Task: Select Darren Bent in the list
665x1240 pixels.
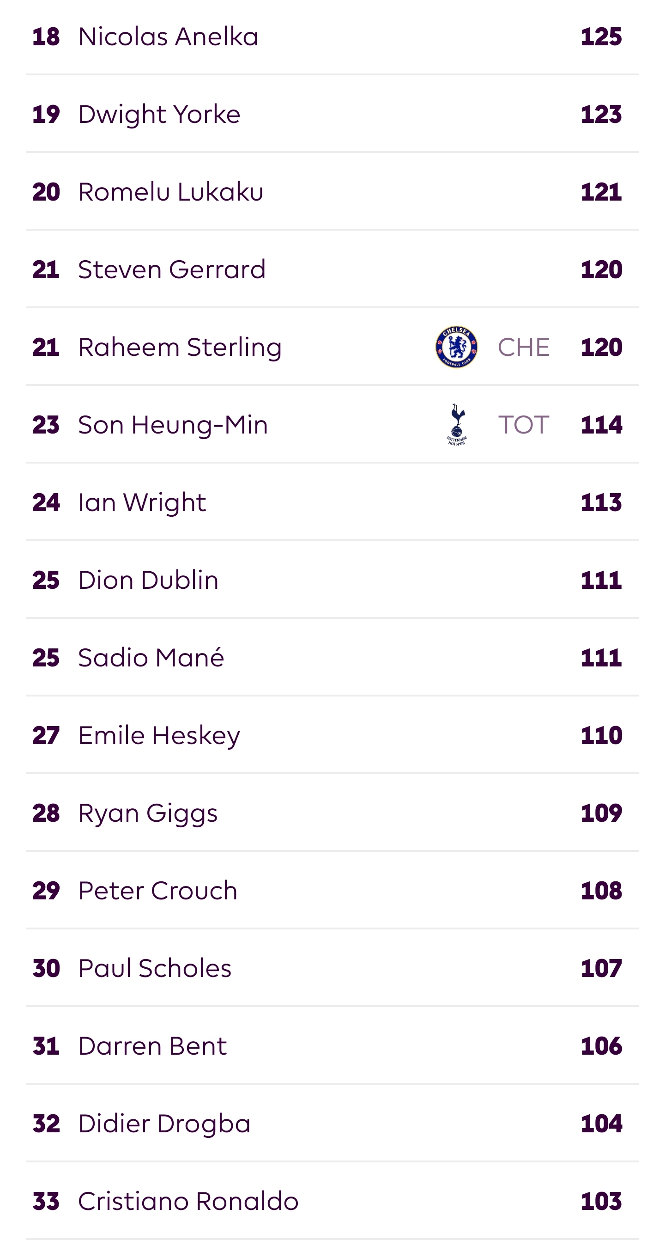Action: 152,1046
